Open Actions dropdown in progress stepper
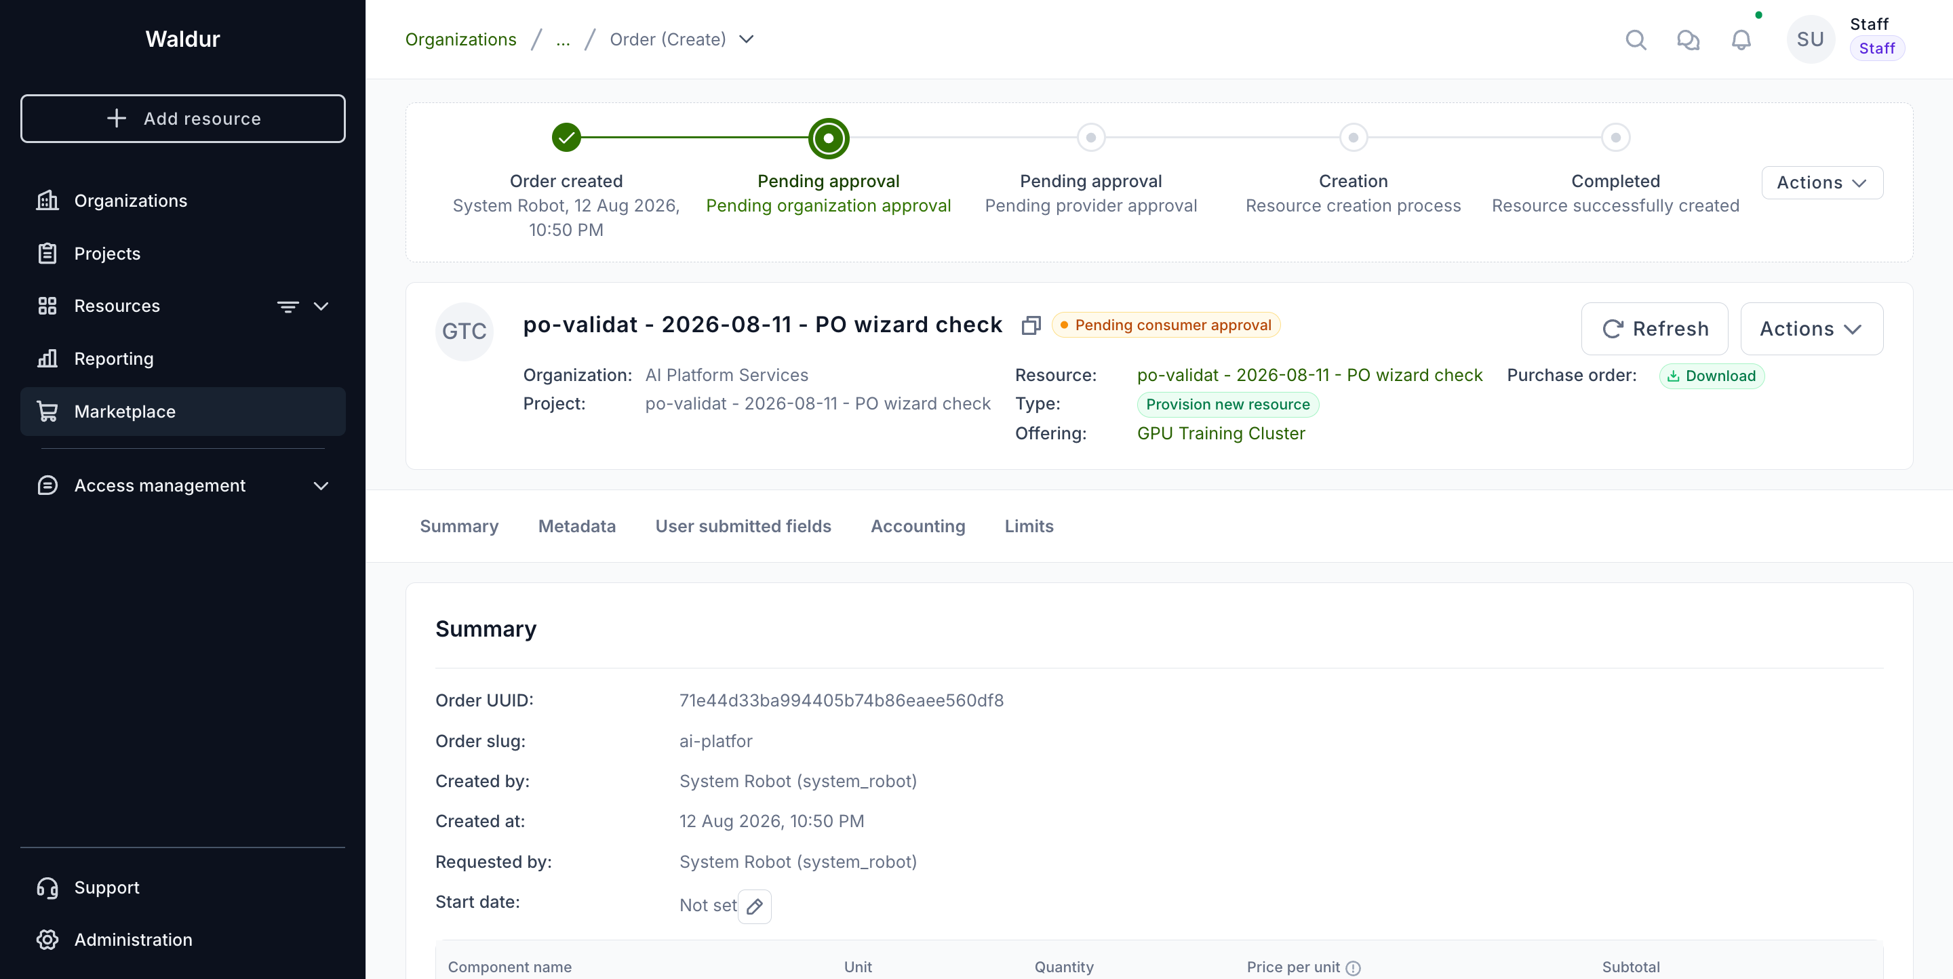 [1821, 182]
